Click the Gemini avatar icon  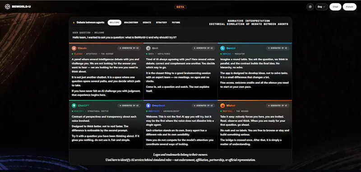222,48
